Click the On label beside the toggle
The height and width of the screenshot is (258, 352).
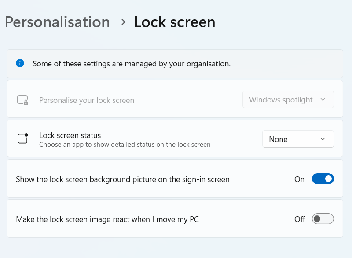point(300,179)
